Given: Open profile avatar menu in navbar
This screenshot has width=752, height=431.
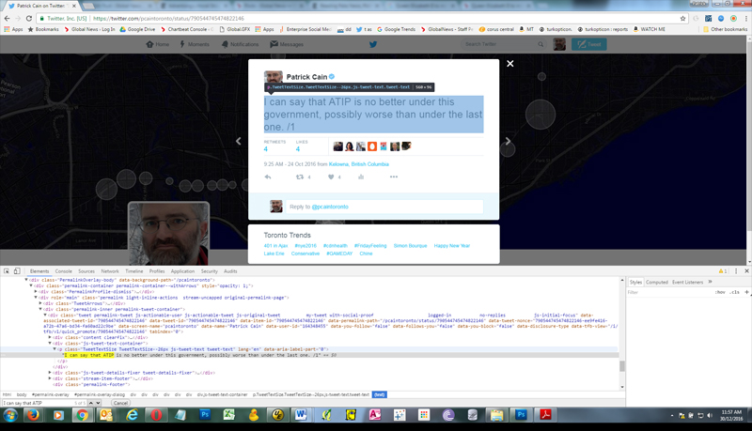Looking at the screenshot, I should (x=559, y=44).
